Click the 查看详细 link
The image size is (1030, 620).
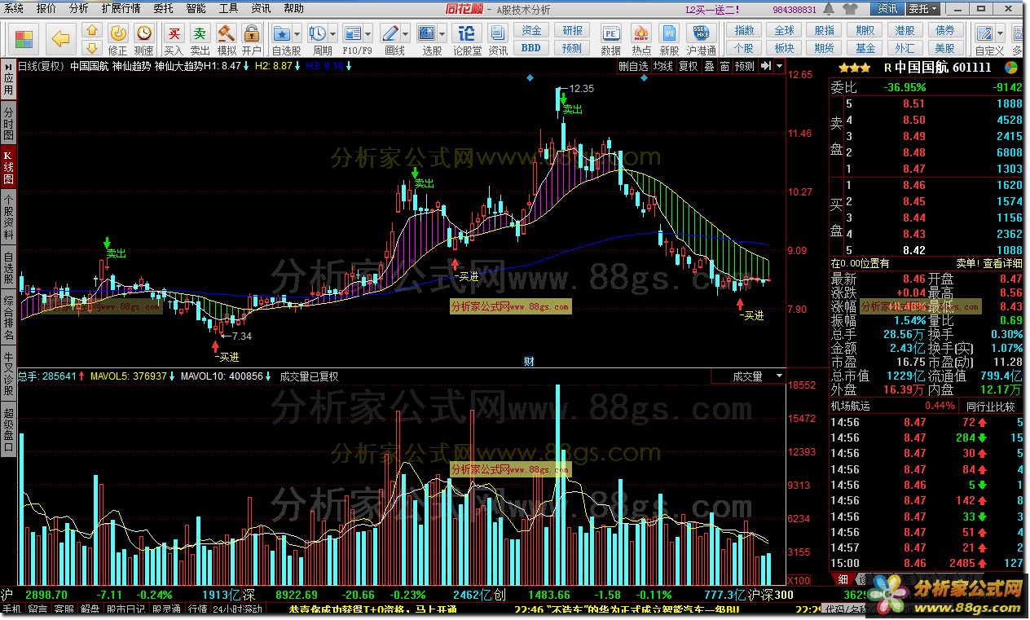[x=1002, y=263]
